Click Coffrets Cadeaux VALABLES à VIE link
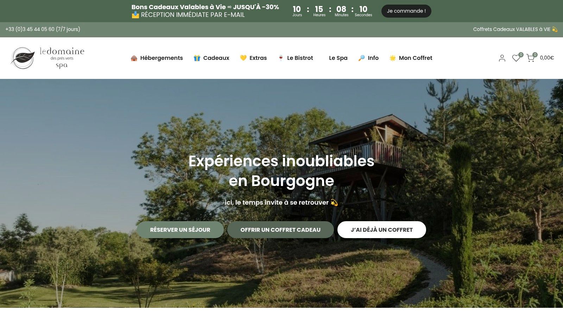This screenshot has width=563, height=317. click(515, 29)
